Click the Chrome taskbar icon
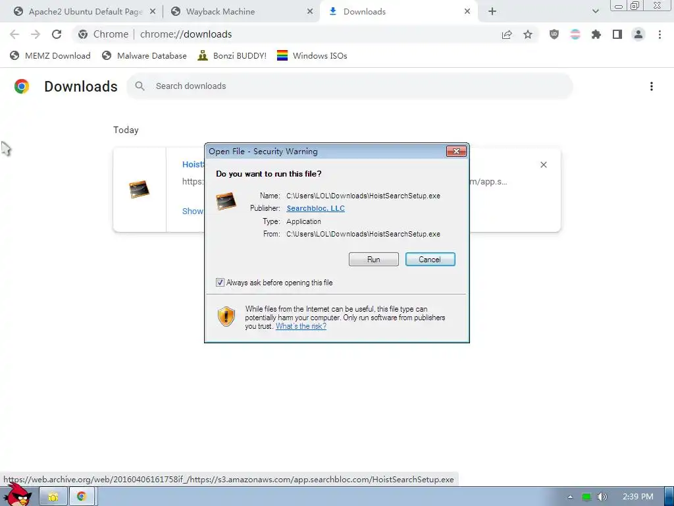The width and height of the screenshot is (674, 506). (82, 497)
